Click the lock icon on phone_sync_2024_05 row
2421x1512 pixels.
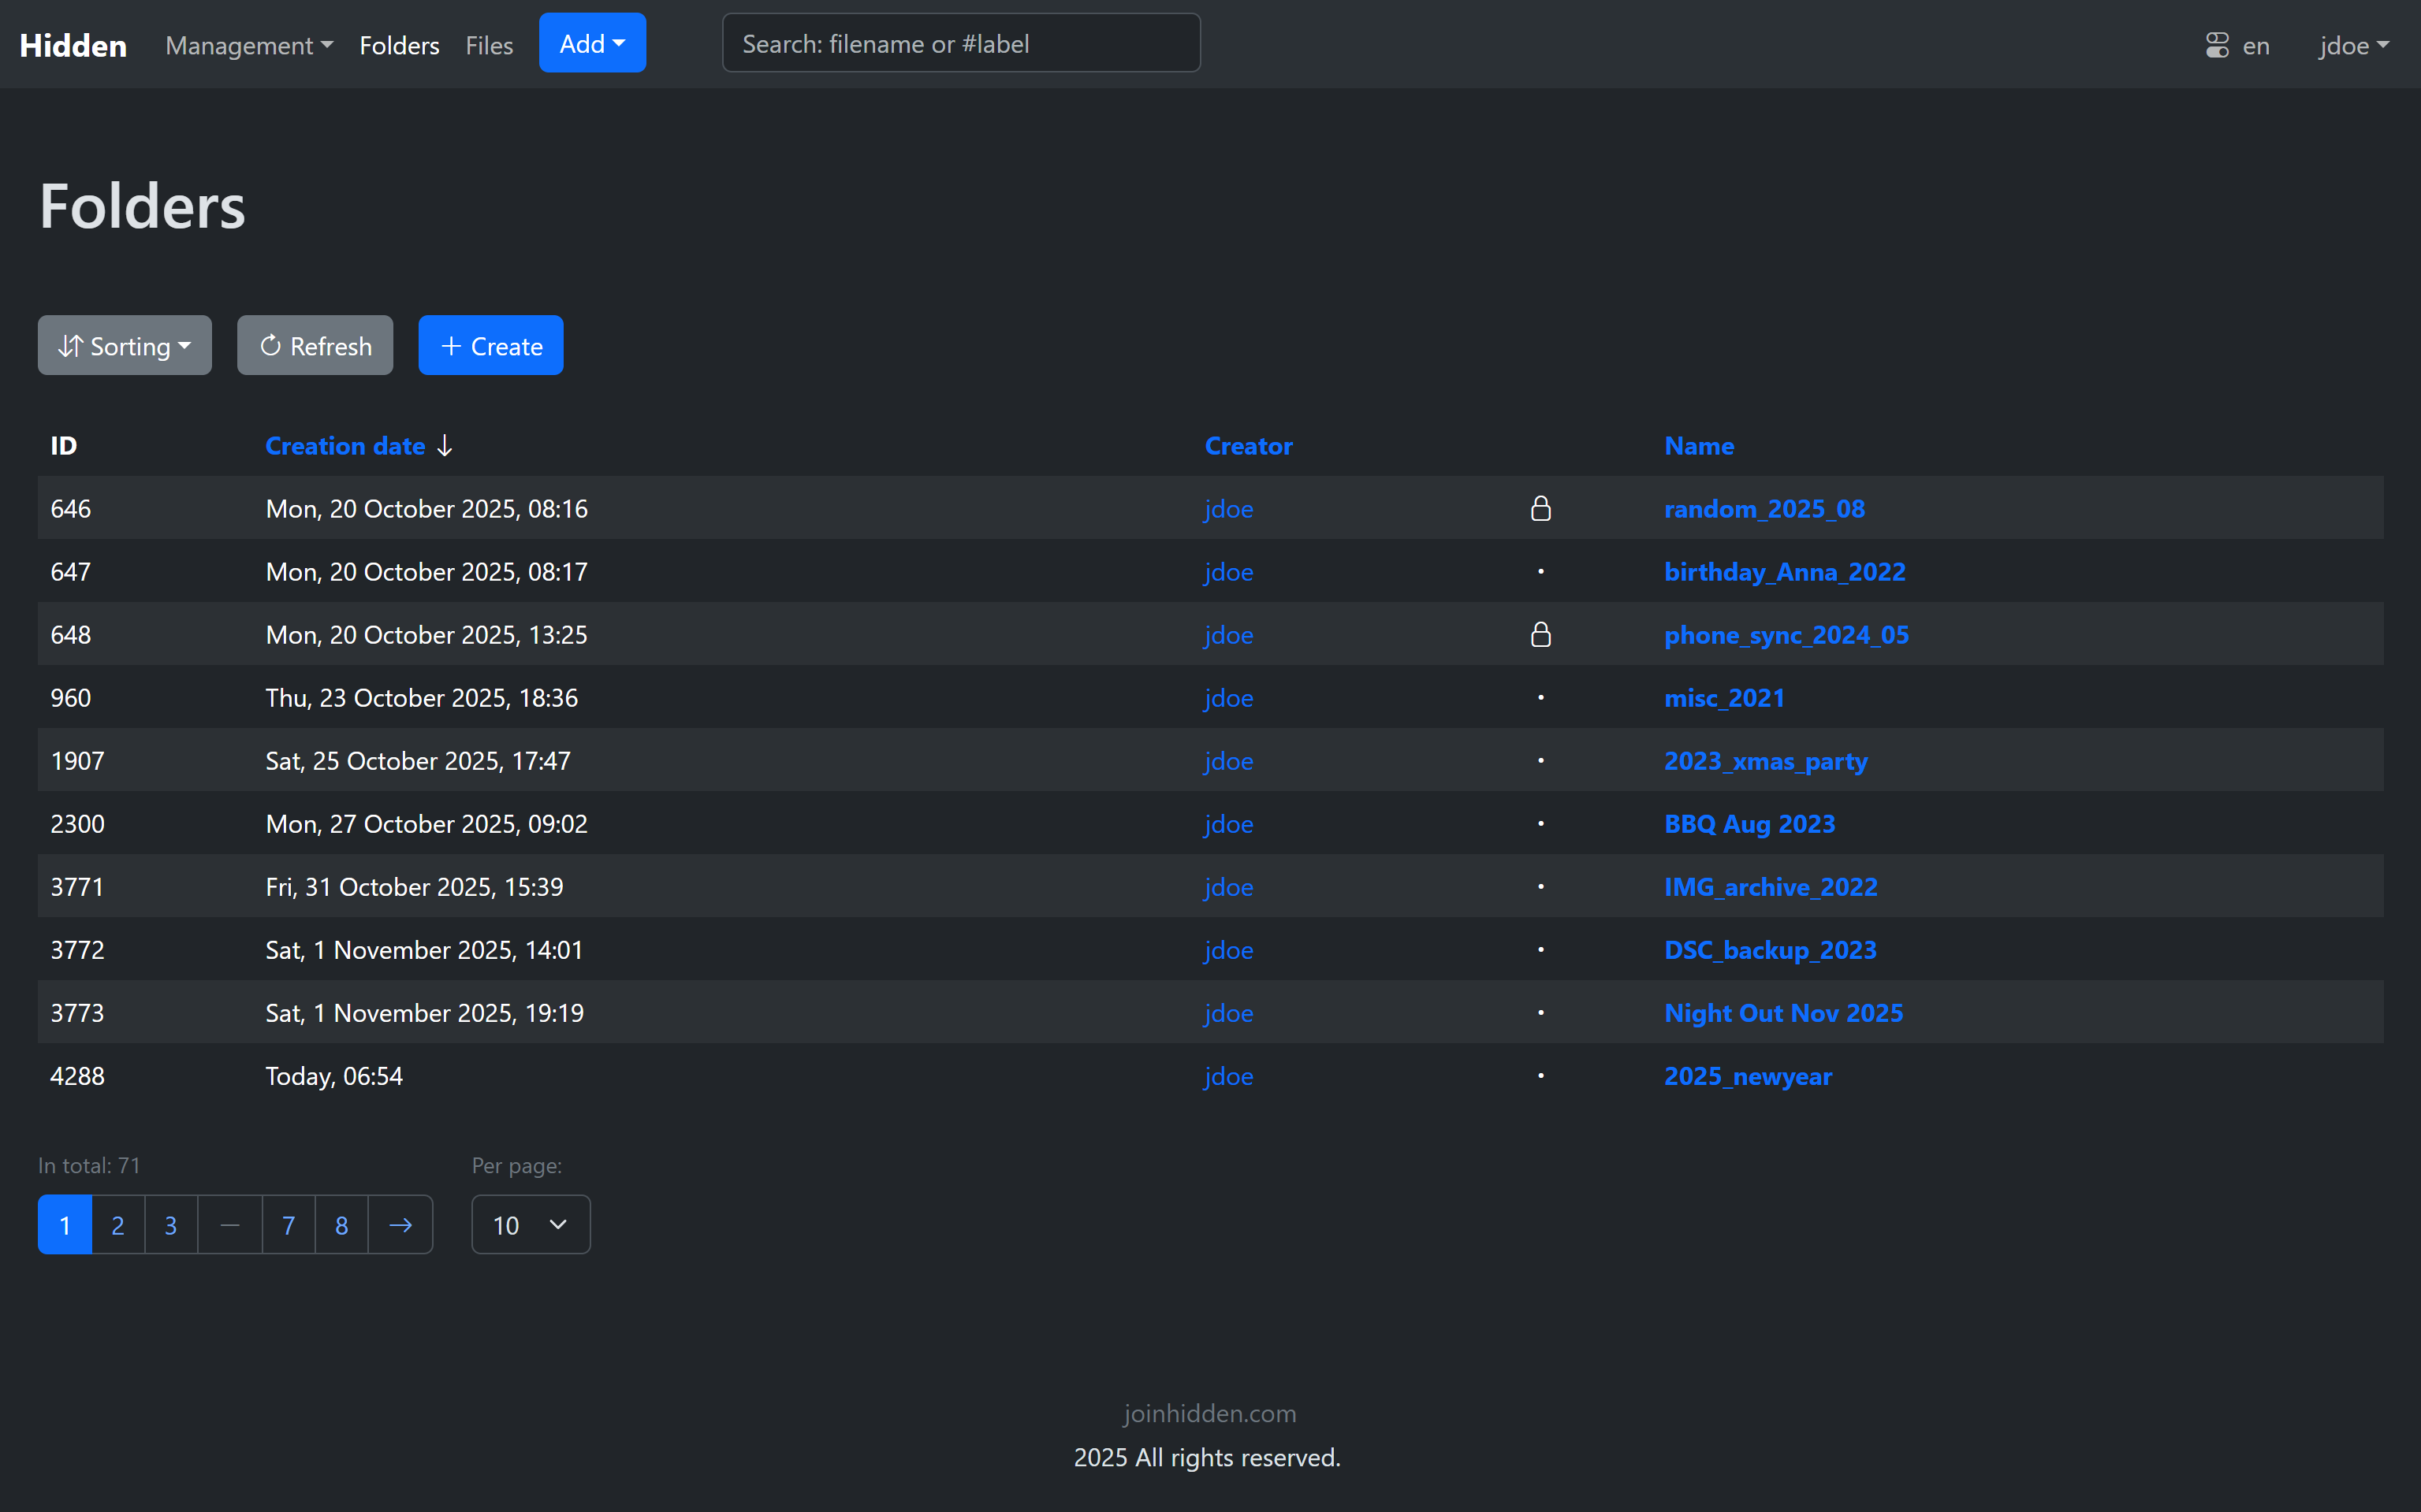[1540, 634]
